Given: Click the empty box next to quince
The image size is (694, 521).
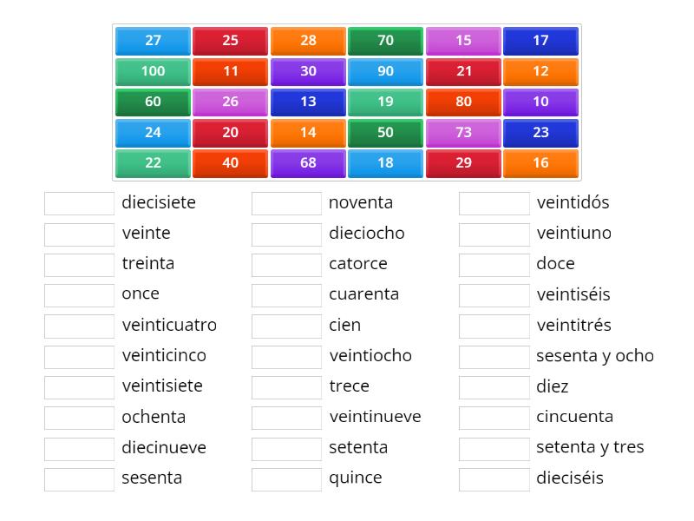Looking at the screenshot, I should [x=286, y=478].
